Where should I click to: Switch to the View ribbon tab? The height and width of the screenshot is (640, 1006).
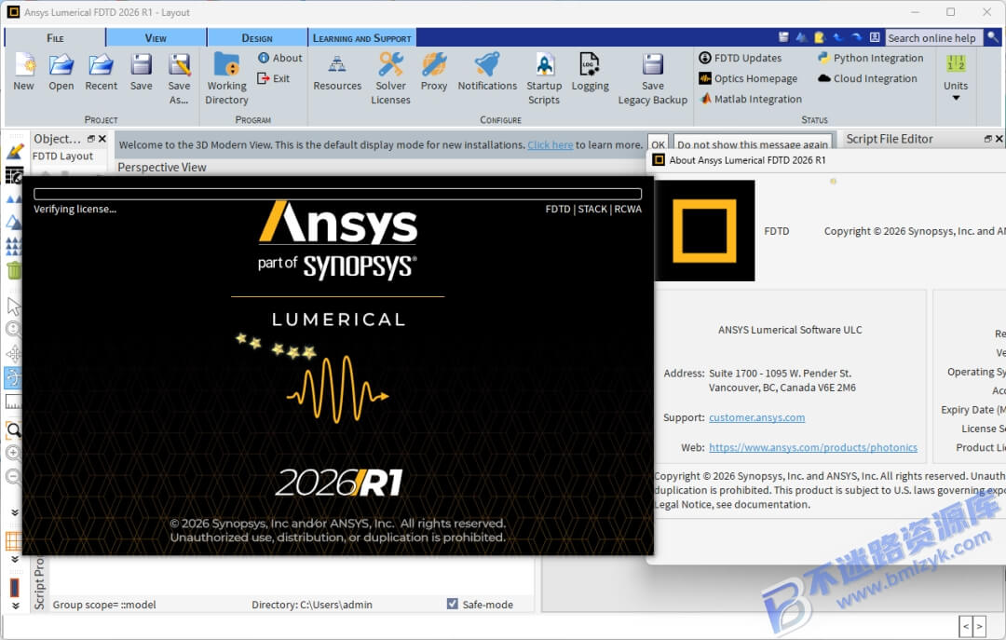[x=156, y=38]
